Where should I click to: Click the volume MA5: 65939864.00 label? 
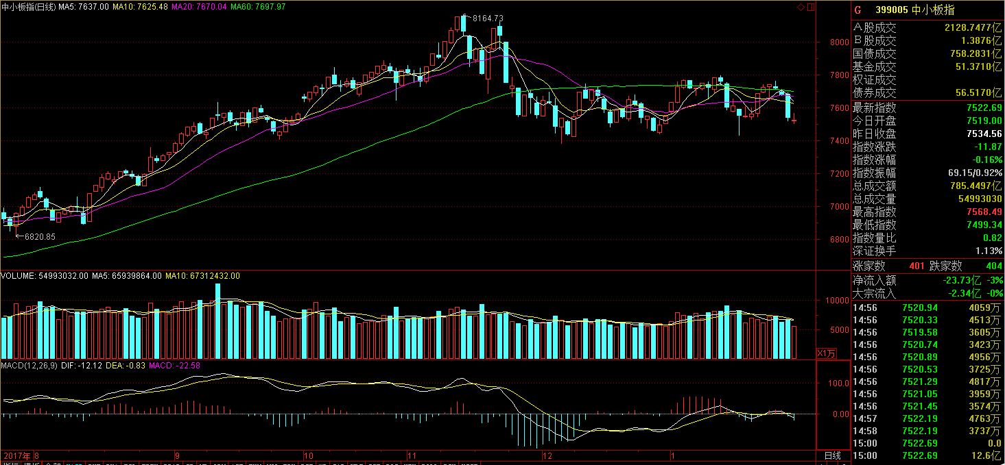[127, 275]
